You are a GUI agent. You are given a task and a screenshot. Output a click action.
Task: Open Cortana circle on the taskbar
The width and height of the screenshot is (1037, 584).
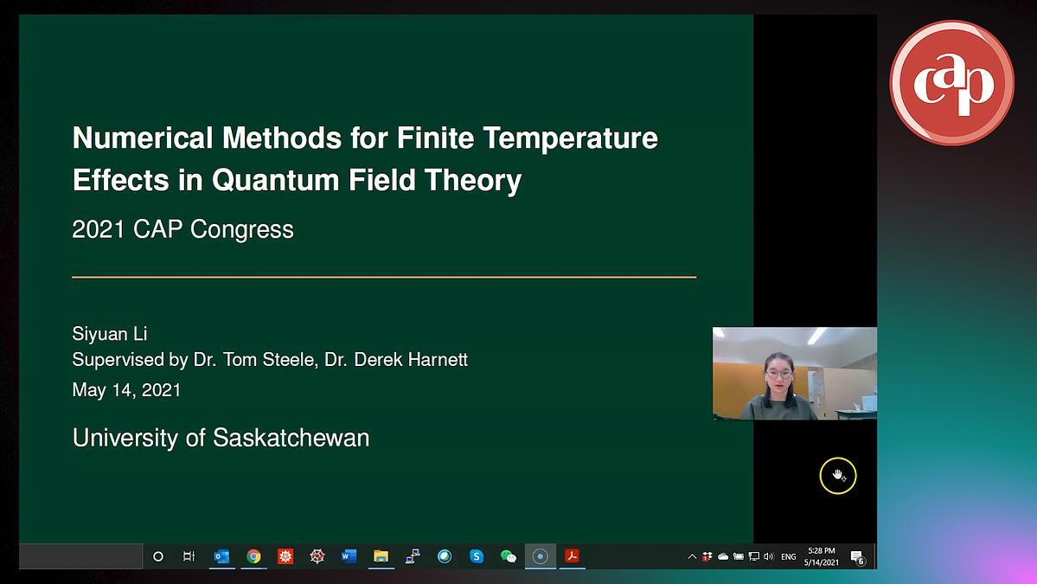158,556
